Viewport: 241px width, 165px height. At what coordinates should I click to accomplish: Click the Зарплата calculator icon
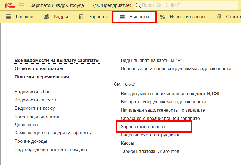[81, 17]
